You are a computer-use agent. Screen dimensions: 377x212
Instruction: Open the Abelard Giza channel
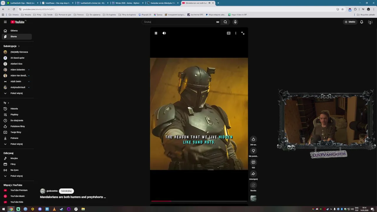16,64
